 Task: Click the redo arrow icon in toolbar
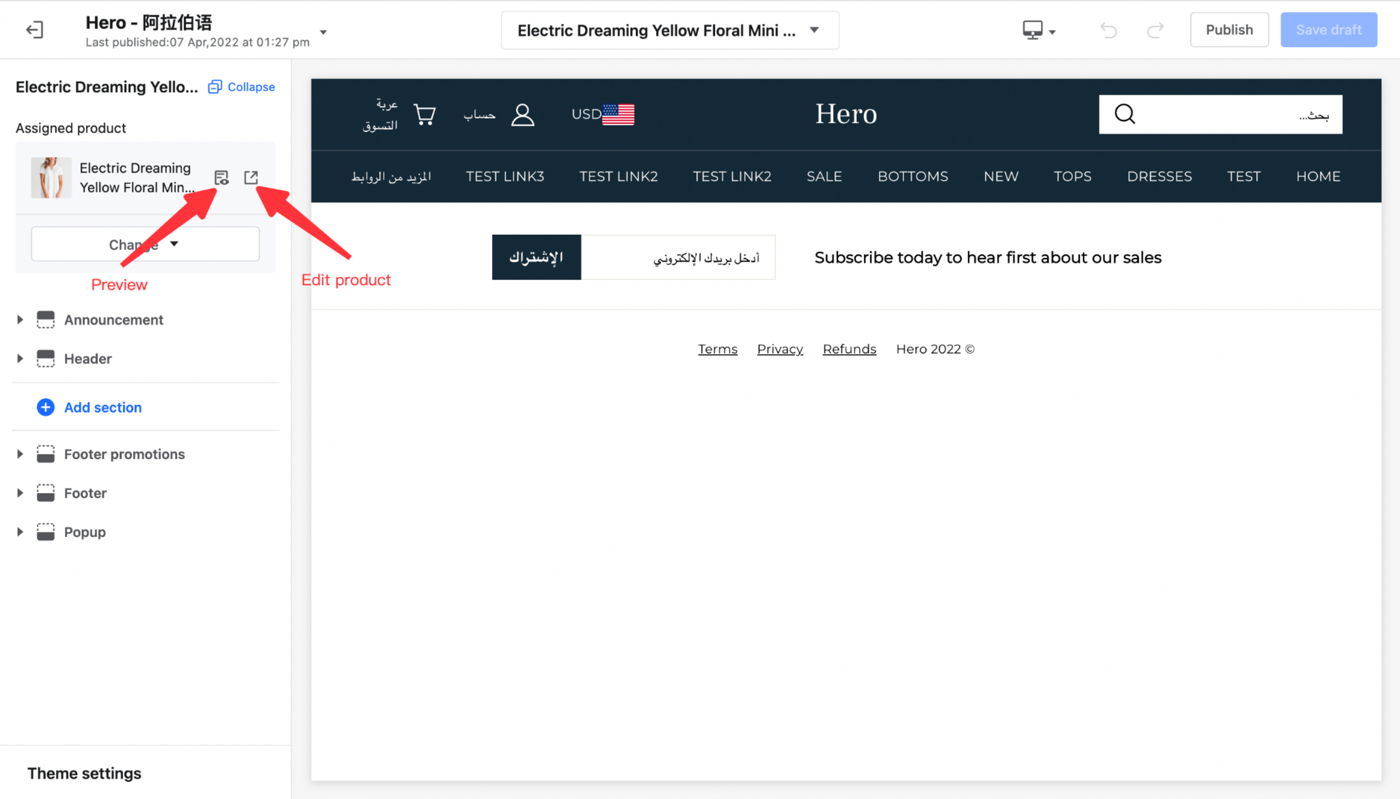pos(1155,29)
